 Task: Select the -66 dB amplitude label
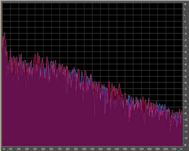click(x=185, y=83)
